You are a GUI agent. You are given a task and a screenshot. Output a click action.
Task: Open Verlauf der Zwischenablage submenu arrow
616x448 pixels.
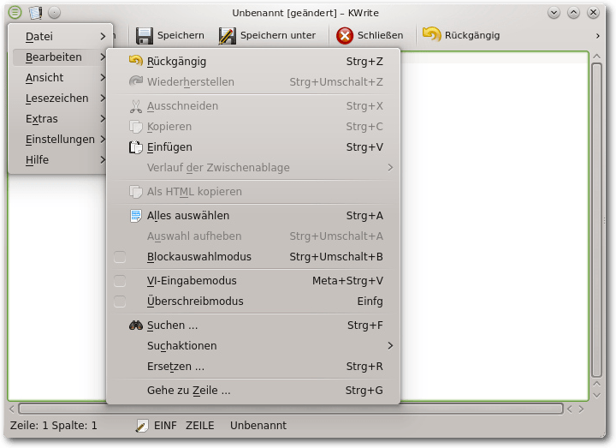[x=390, y=168]
